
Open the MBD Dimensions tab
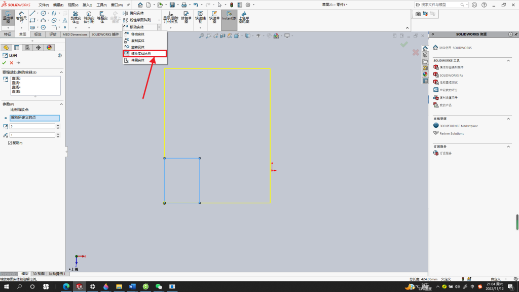75,34
